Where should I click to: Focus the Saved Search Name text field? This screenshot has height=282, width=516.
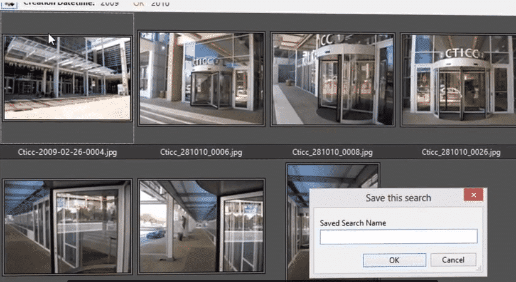coord(398,236)
